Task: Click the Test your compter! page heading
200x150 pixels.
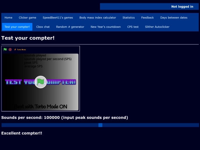Action: pos(28,38)
